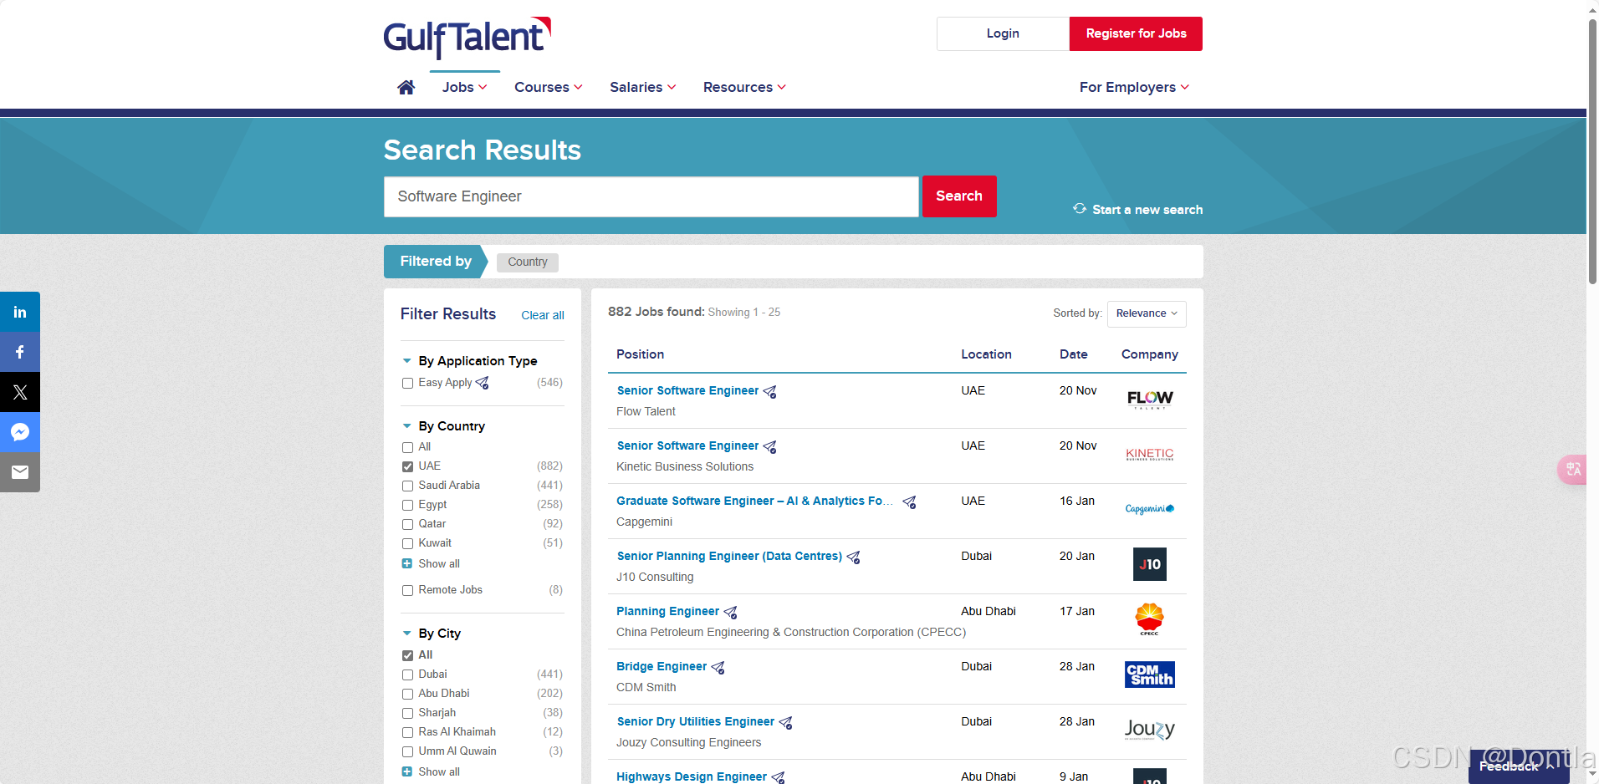Image resolution: width=1599 pixels, height=784 pixels.
Task: Click easy apply icon beside Graduate Software Engineer
Action: [x=909, y=501]
